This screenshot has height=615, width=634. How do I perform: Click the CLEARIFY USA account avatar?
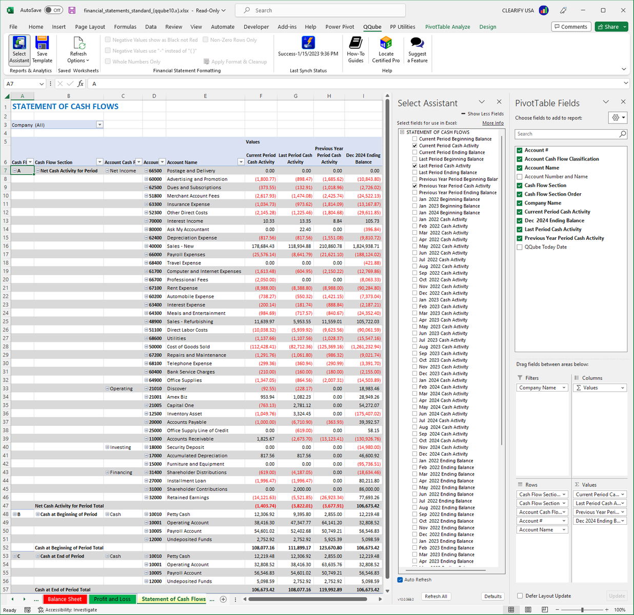pyautogui.click(x=544, y=10)
